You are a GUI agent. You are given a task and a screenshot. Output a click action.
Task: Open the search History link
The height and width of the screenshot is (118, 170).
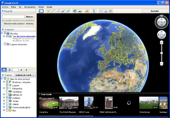[30, 24]
